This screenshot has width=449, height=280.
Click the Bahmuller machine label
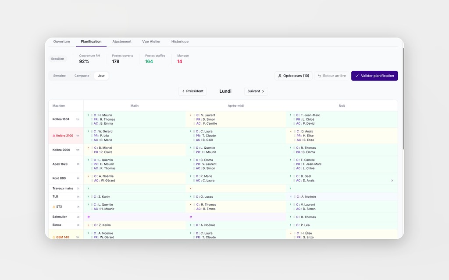tap(60, 217)
